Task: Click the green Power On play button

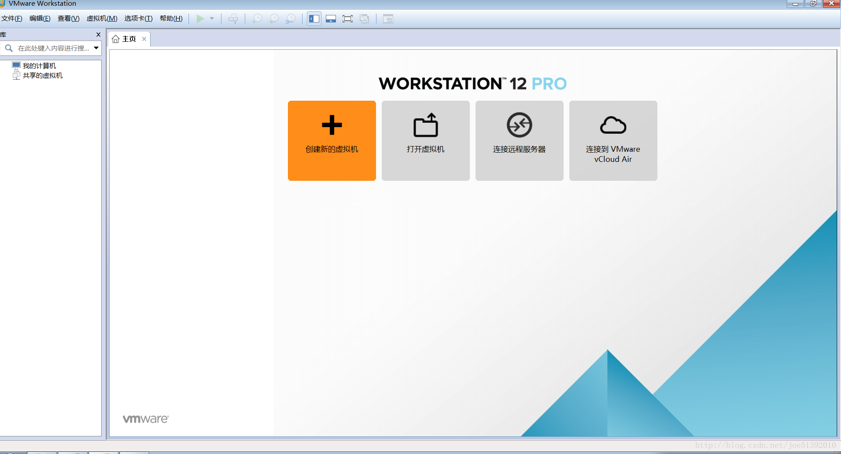Action: tap(200, 18)
